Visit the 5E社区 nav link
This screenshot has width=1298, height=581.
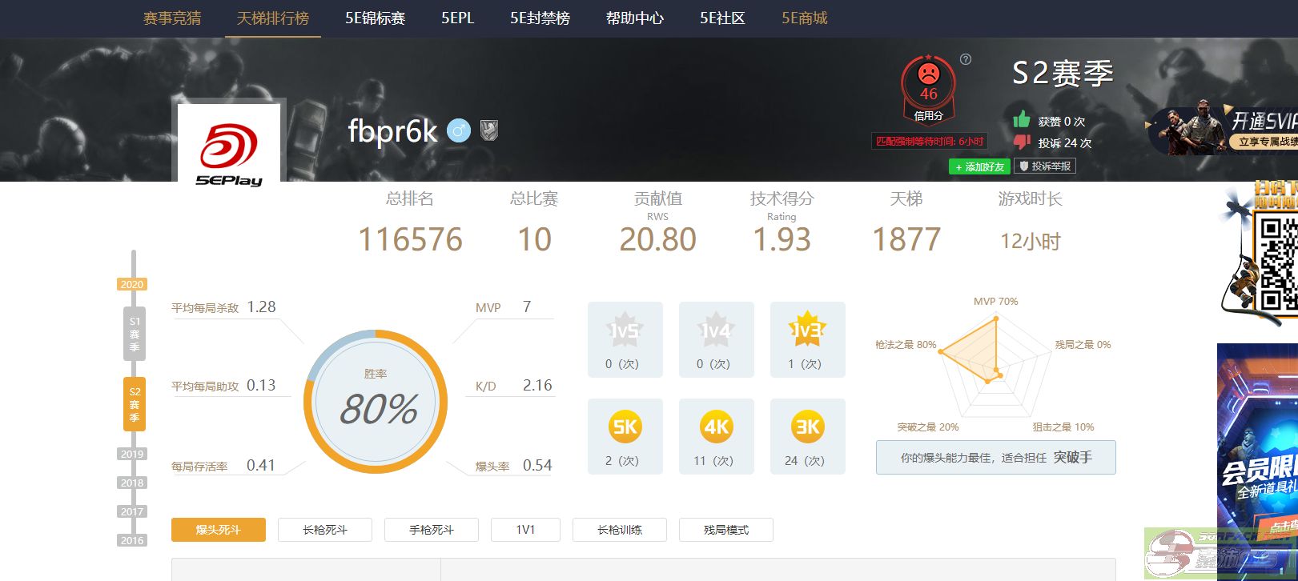(723, 18)
